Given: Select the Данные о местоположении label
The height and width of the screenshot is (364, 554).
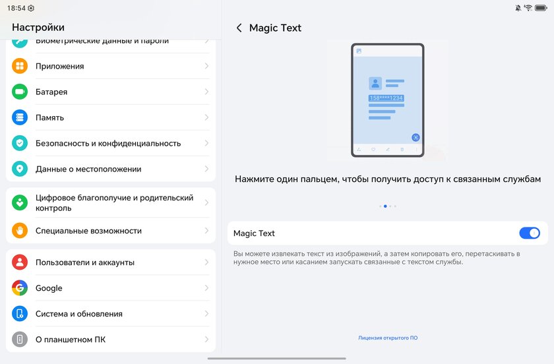Looking at the screenshot, I should pos(88,169).
